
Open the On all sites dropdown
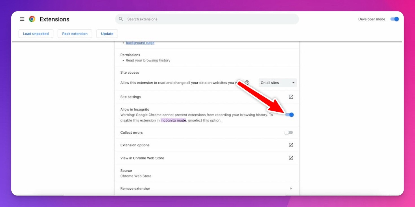(x=278, y=83)
